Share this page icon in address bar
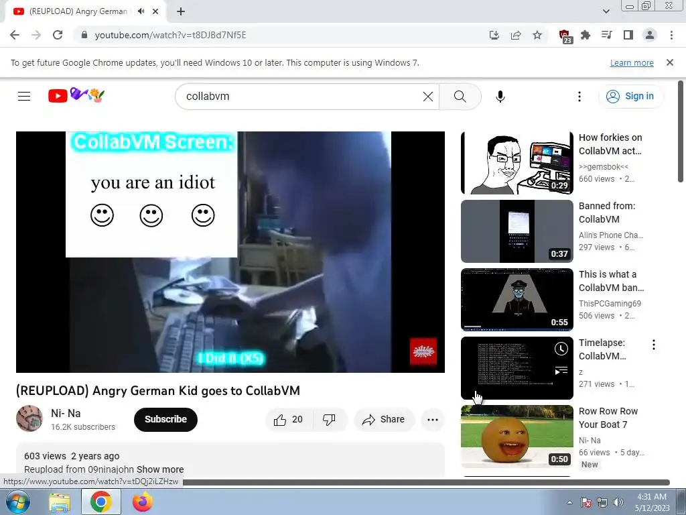The image size is (686, 515). coord(516,35)
